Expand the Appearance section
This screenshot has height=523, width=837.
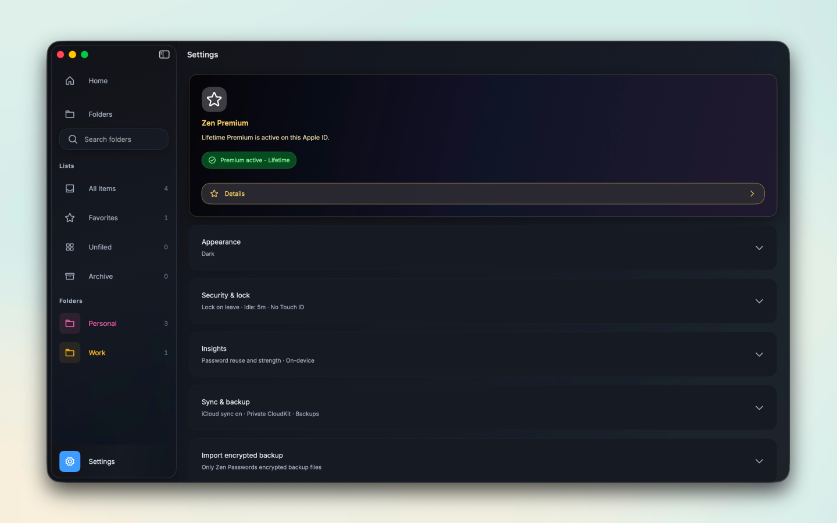(759, 248)
